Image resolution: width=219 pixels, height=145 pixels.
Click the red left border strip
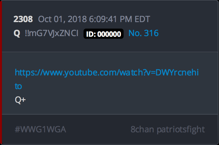pos(1,72)
